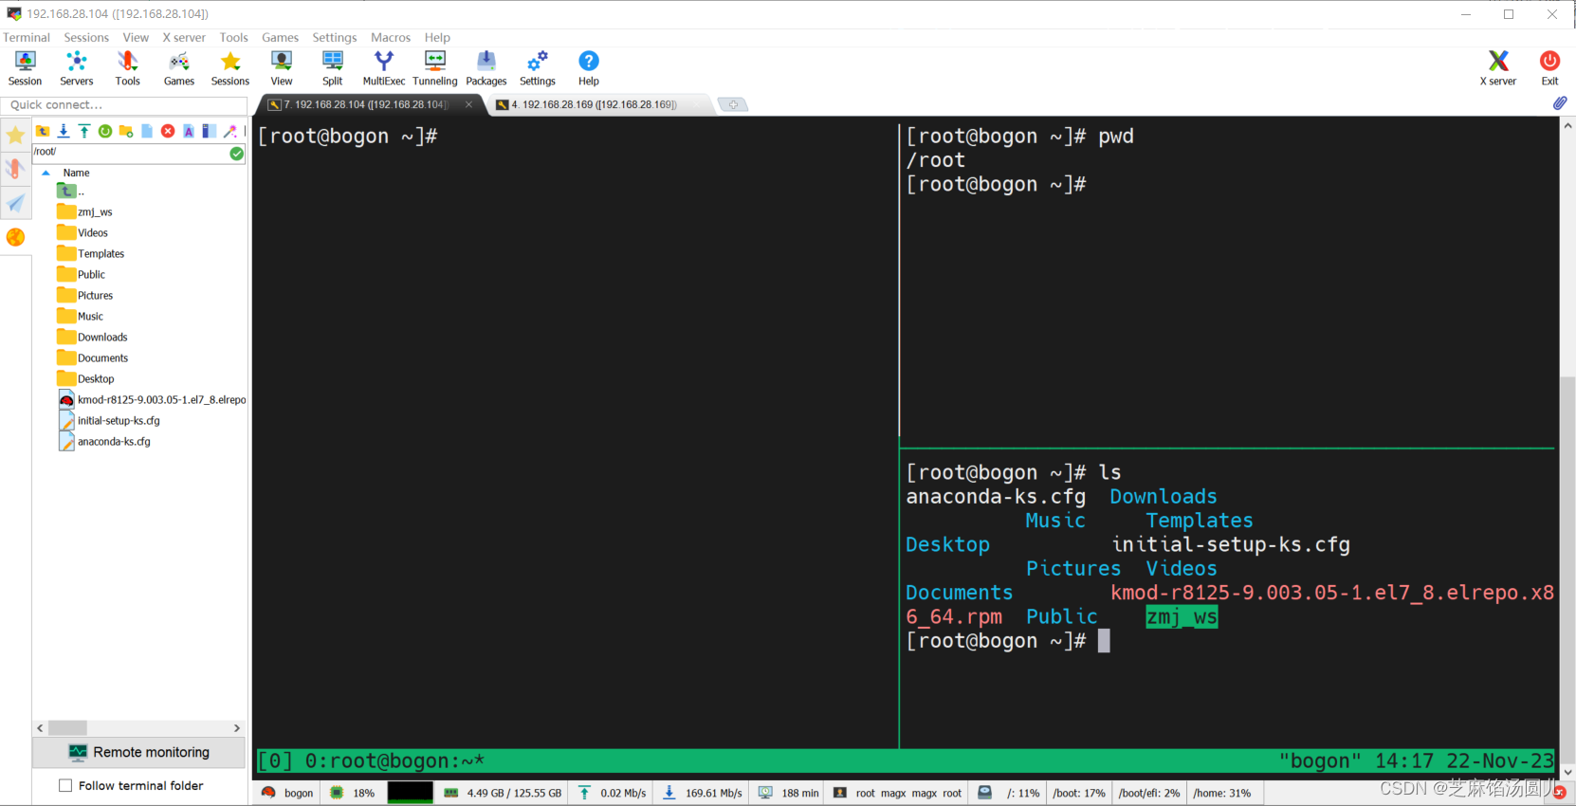Close the 192.168.28.104 tab
This screenshot has width=1576, height=806.
(x=468, y=104)
